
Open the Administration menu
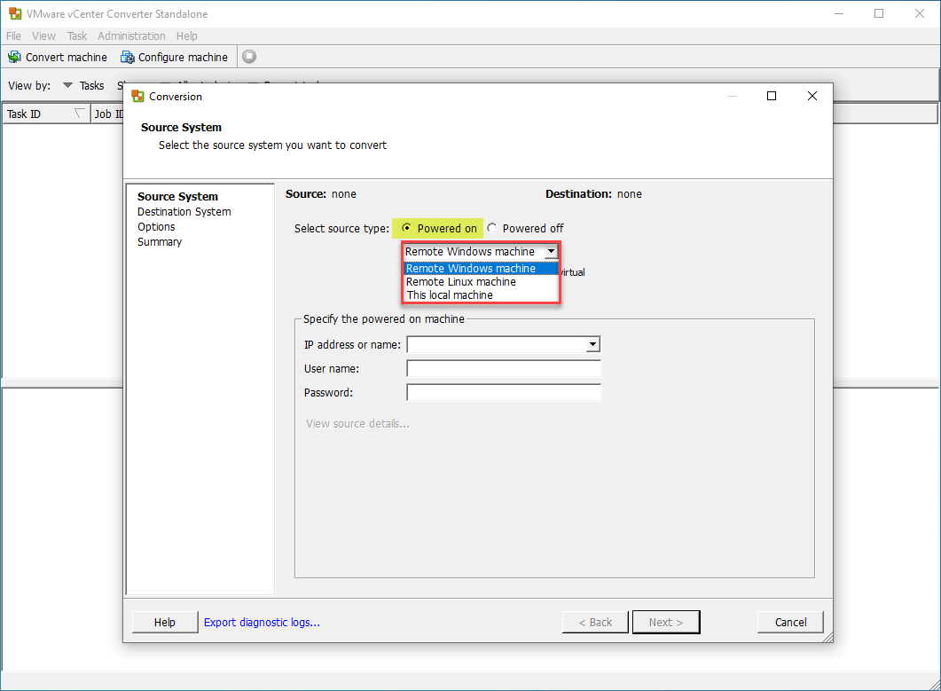[131, 36]
